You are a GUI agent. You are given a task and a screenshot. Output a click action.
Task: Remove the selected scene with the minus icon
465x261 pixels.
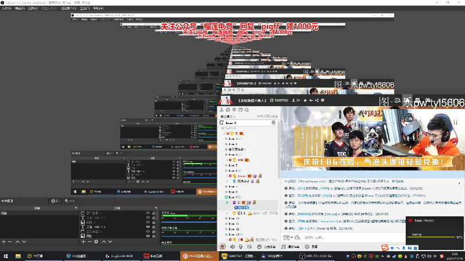tap(10, 242)
